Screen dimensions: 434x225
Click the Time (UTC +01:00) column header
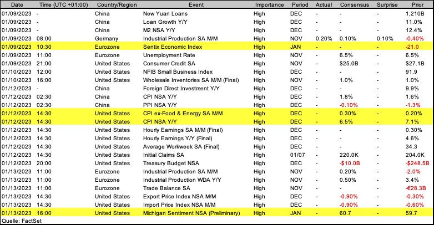click(64, 4)
